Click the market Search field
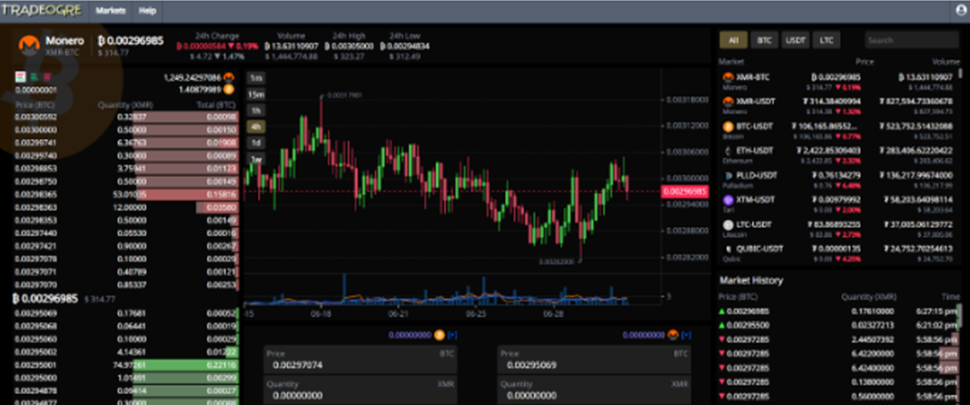Image resolution: width=970 pixels, height=405 pixels. 912,40
